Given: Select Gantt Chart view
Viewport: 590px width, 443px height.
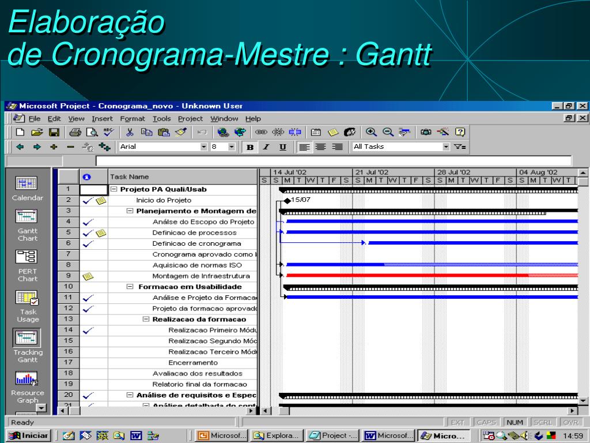Looking at the screenshot, I should pyautogui.click(x=27, y=226).
